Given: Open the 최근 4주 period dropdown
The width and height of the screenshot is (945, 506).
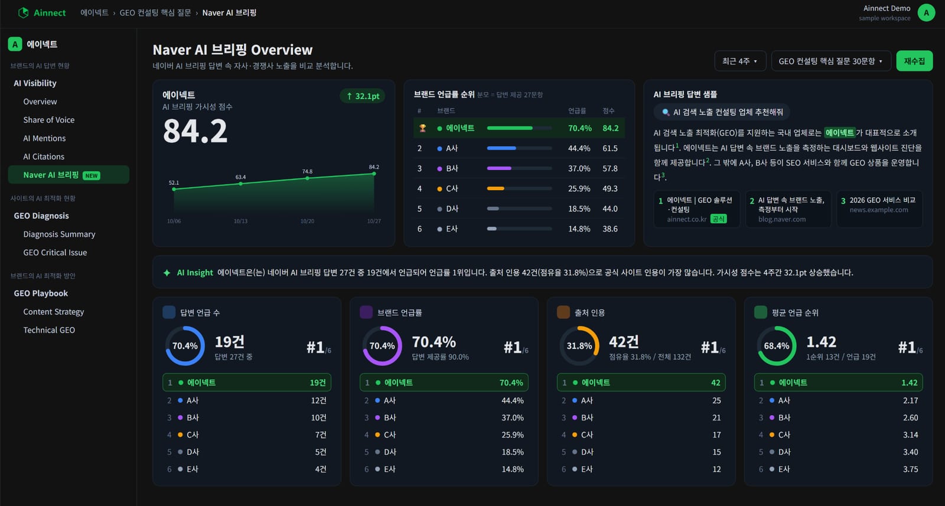Looking at the screenshot, I should 740,61.
